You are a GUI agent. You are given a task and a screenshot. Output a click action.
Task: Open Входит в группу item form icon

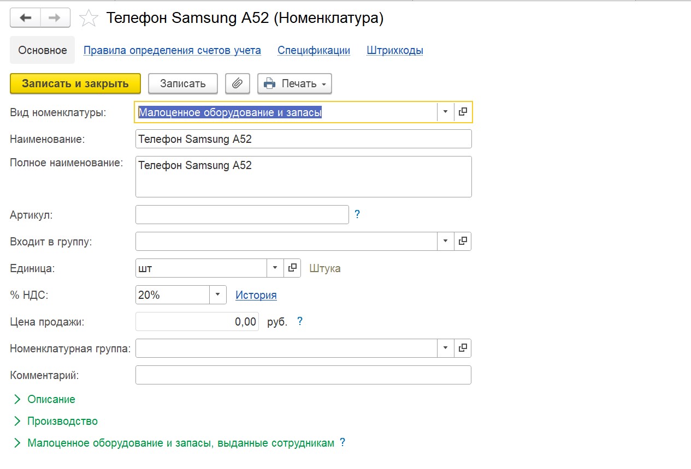tap(463, 241)
